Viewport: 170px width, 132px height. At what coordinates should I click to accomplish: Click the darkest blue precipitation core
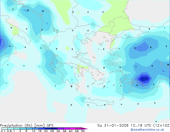pos(144,79)
